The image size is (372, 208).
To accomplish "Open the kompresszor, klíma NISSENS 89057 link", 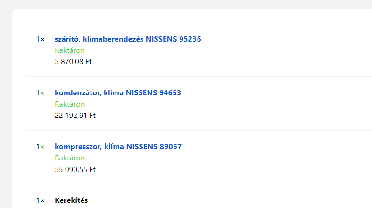I will [x=118, y=147].
